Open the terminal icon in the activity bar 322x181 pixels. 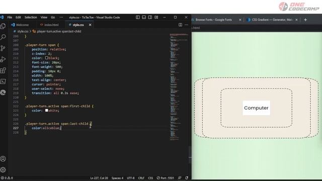tap(3, 81)
